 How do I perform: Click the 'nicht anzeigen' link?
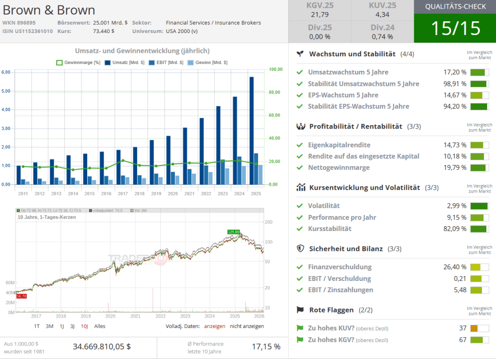click(247, 326)
